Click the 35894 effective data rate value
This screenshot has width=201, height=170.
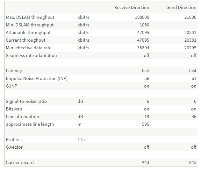[x=143, y=48]
